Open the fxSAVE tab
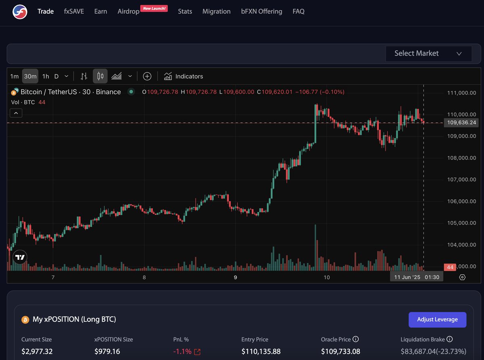The height and width of the screenshot is (360, 484). [x=74, y=11]
